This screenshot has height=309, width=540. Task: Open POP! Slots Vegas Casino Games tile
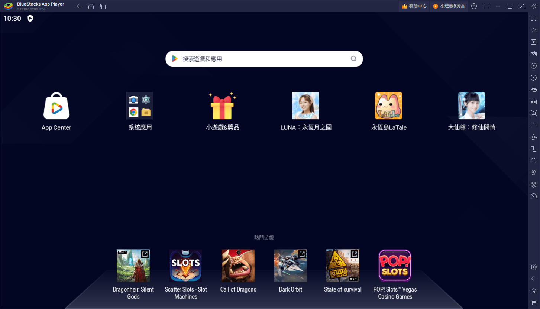point(395,274)
